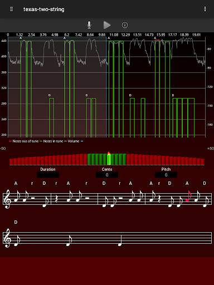
Task: Click the 1.32 time axis label
Action: click(20, 35)
